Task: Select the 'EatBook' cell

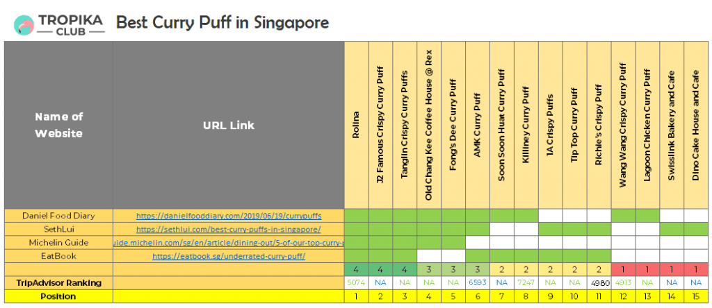Action: [x=59, y=256]
